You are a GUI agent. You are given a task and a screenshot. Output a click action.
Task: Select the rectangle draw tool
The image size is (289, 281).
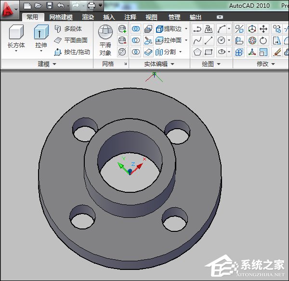pos(209,52)
